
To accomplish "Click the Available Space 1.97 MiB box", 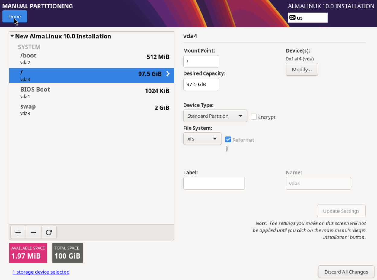I will point(28,253).
